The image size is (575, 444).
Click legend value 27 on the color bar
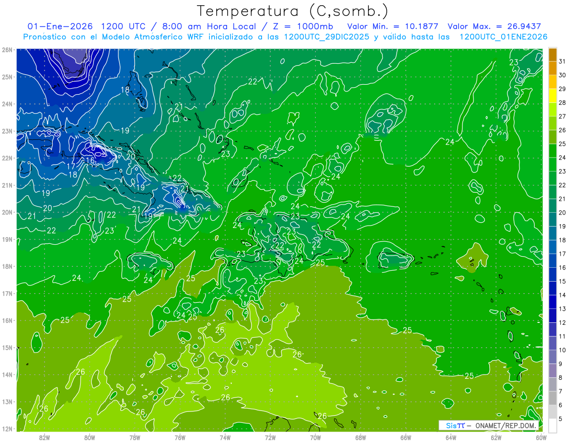click(x=563, y=116)
